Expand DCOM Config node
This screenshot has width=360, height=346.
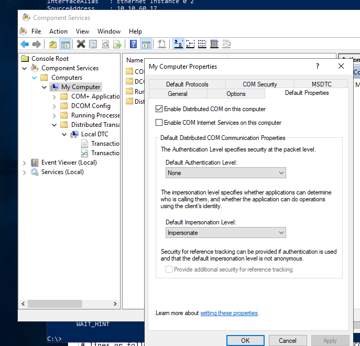pos(54,106)
